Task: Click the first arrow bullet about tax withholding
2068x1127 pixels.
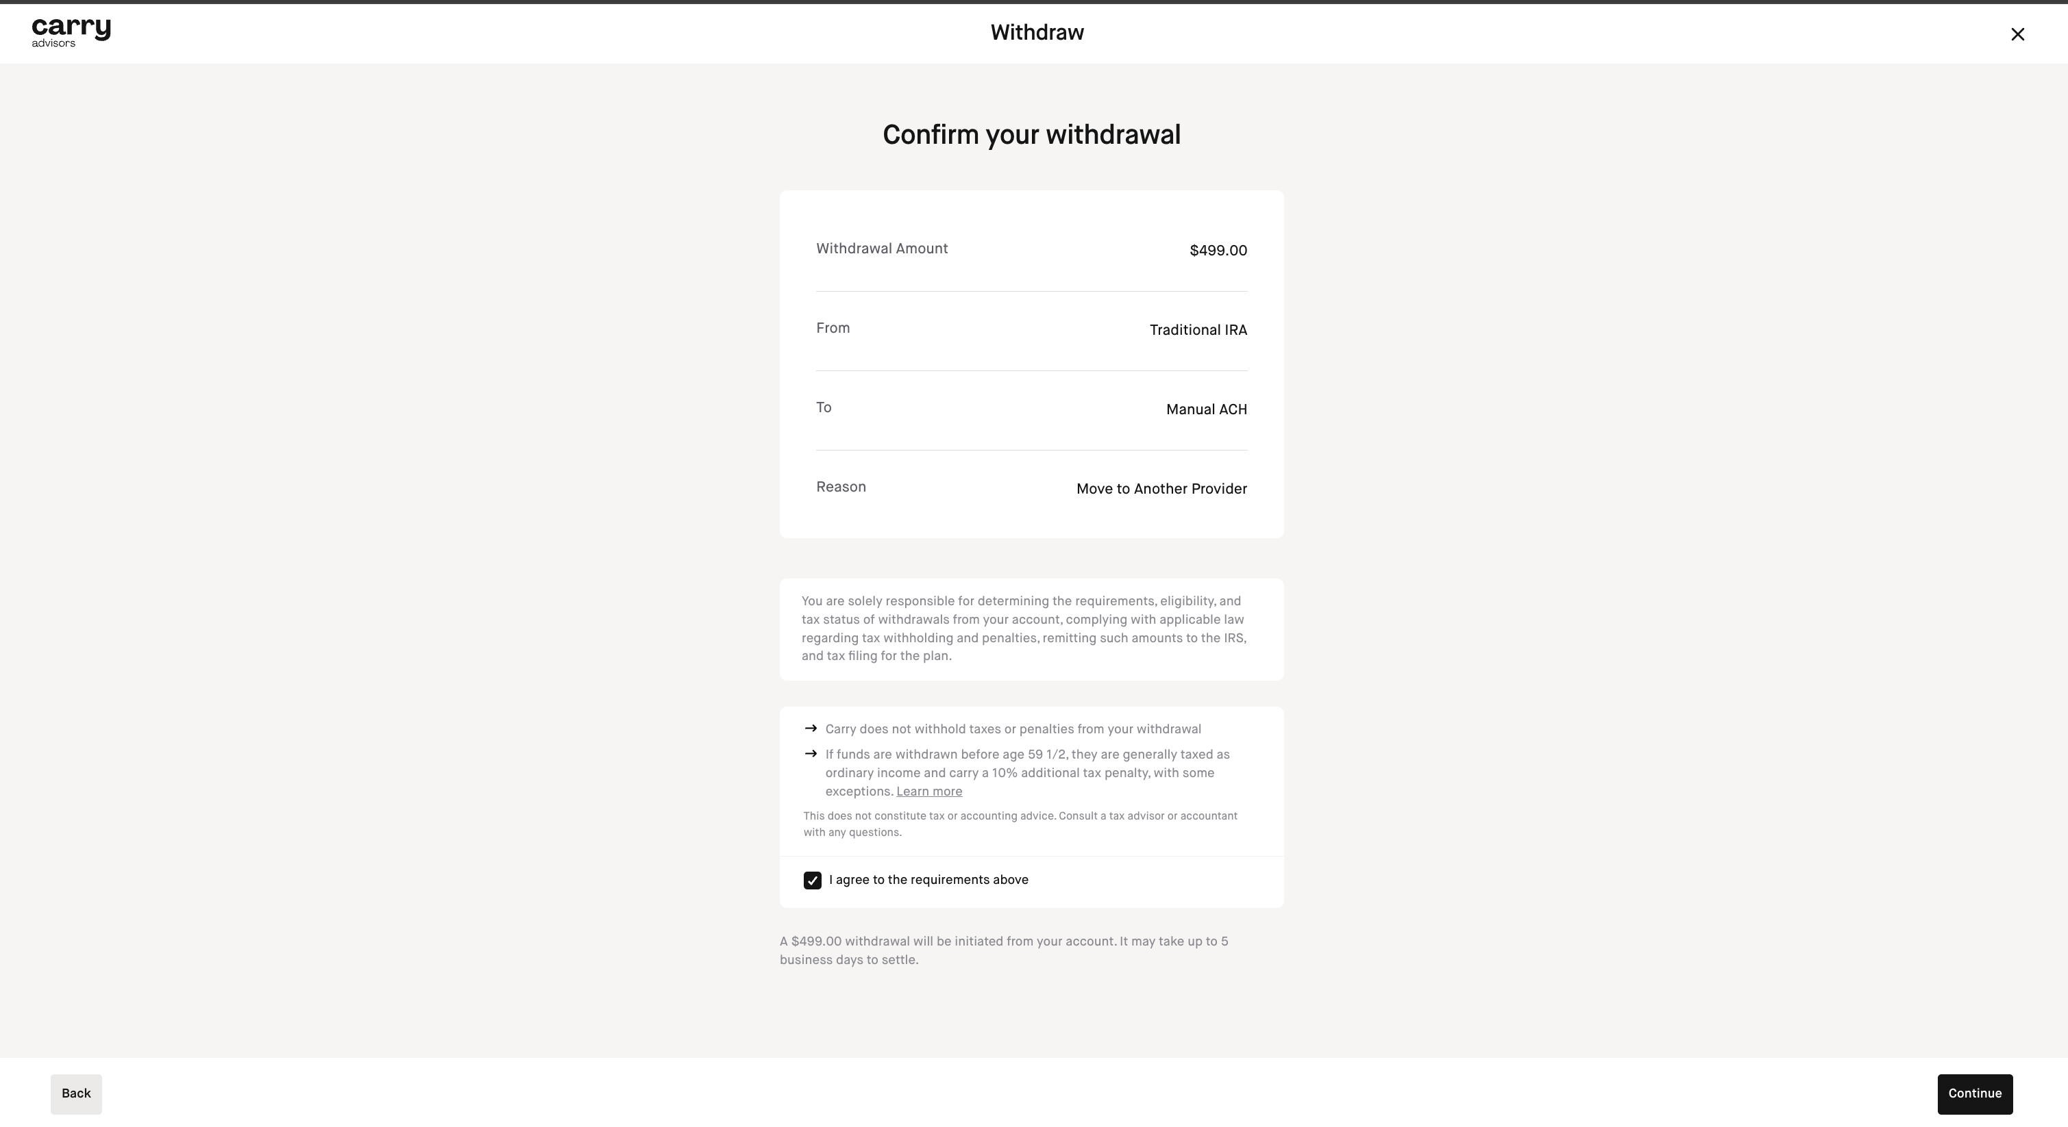Action: click(x=811, y=729)
